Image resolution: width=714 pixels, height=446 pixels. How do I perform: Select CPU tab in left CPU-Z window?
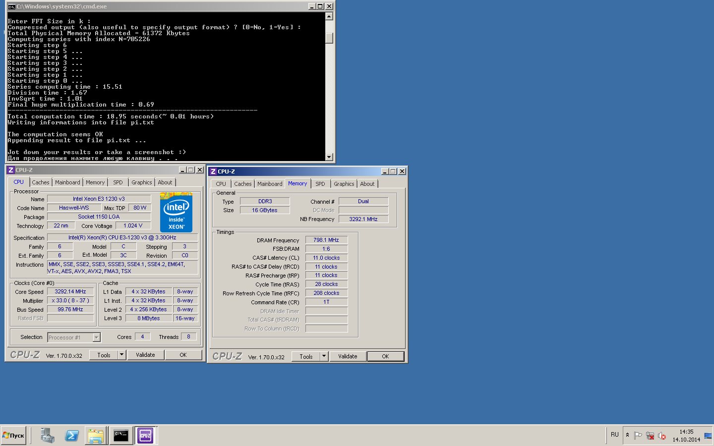[19, 182]
